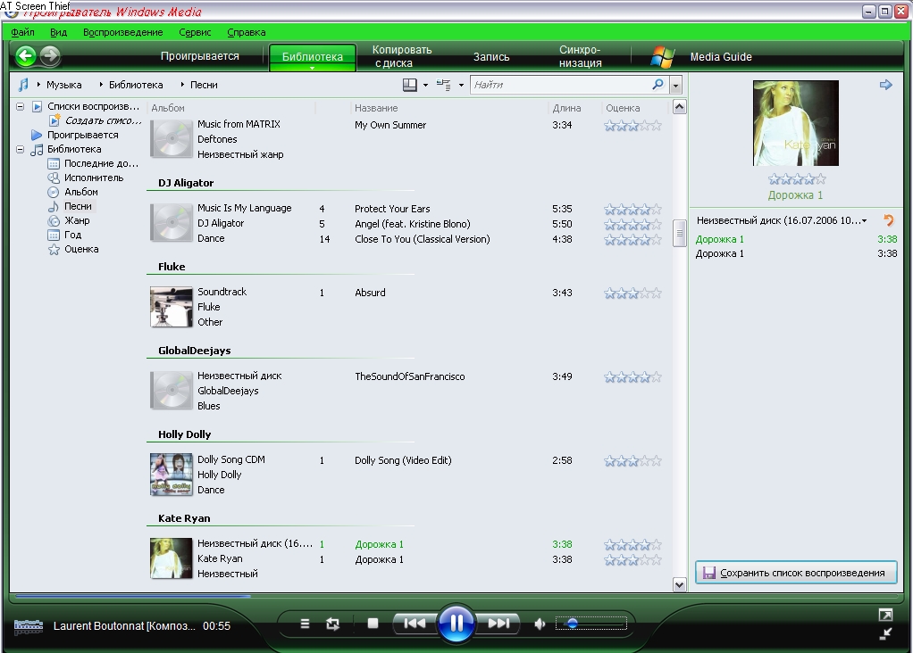Screen dimensions: 913x653
Task: Stop playback
Action: click(373, 624)
